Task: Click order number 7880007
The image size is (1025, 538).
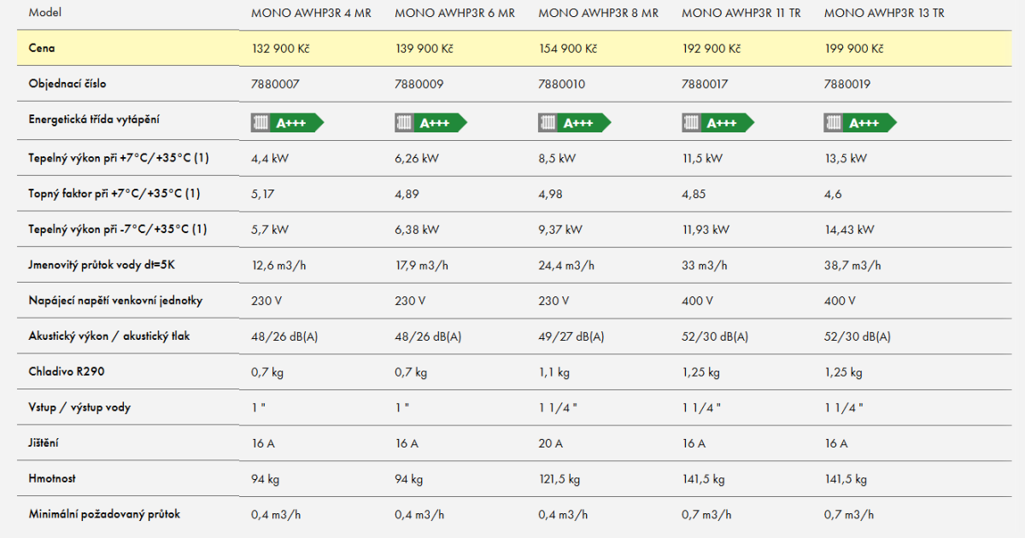Action: (x=275, y=85)
